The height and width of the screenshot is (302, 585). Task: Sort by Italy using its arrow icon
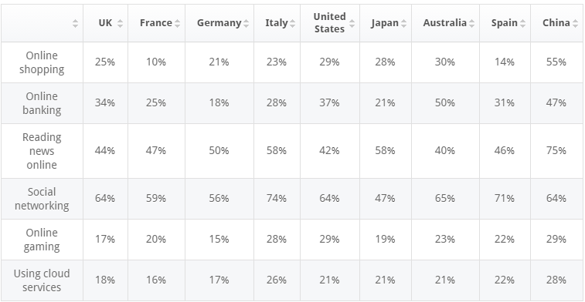point(292,23)
